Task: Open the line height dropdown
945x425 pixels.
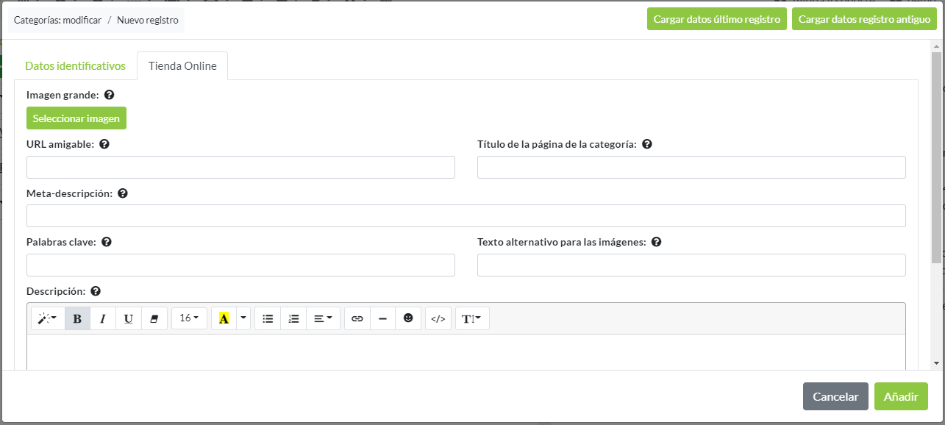Action: (472, 318)
